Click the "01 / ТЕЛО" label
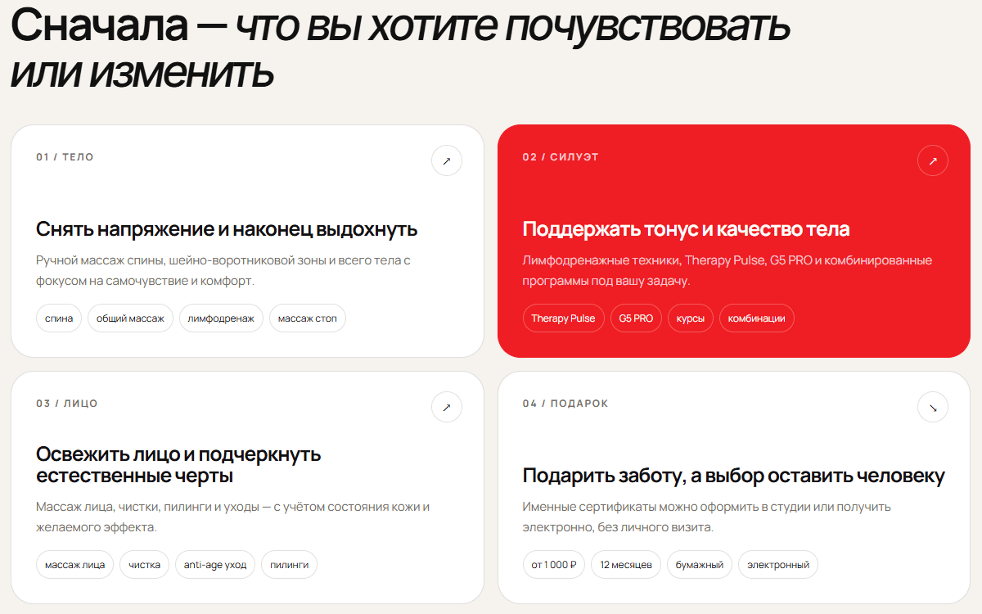The image size is (982, 614). point(65,157)
